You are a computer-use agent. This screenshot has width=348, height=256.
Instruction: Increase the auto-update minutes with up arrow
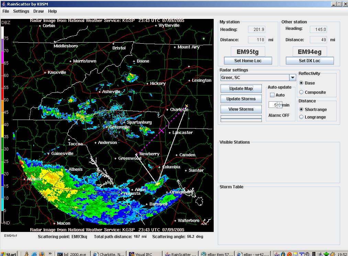tap(280, 103)
